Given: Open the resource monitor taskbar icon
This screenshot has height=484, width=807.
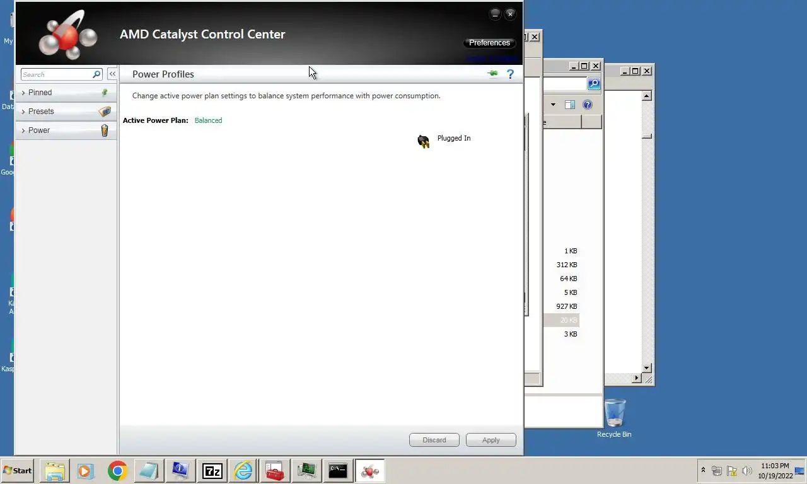Looking at the screenshot, I should pos(307,471).
